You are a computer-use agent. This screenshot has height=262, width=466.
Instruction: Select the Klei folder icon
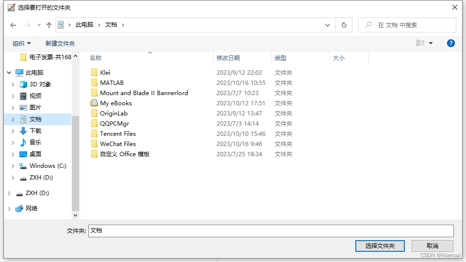(94, 72)
